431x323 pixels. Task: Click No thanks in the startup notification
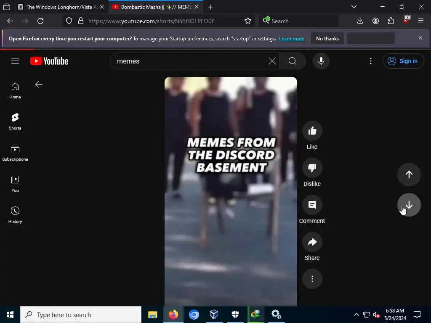(x=327, y=38)
